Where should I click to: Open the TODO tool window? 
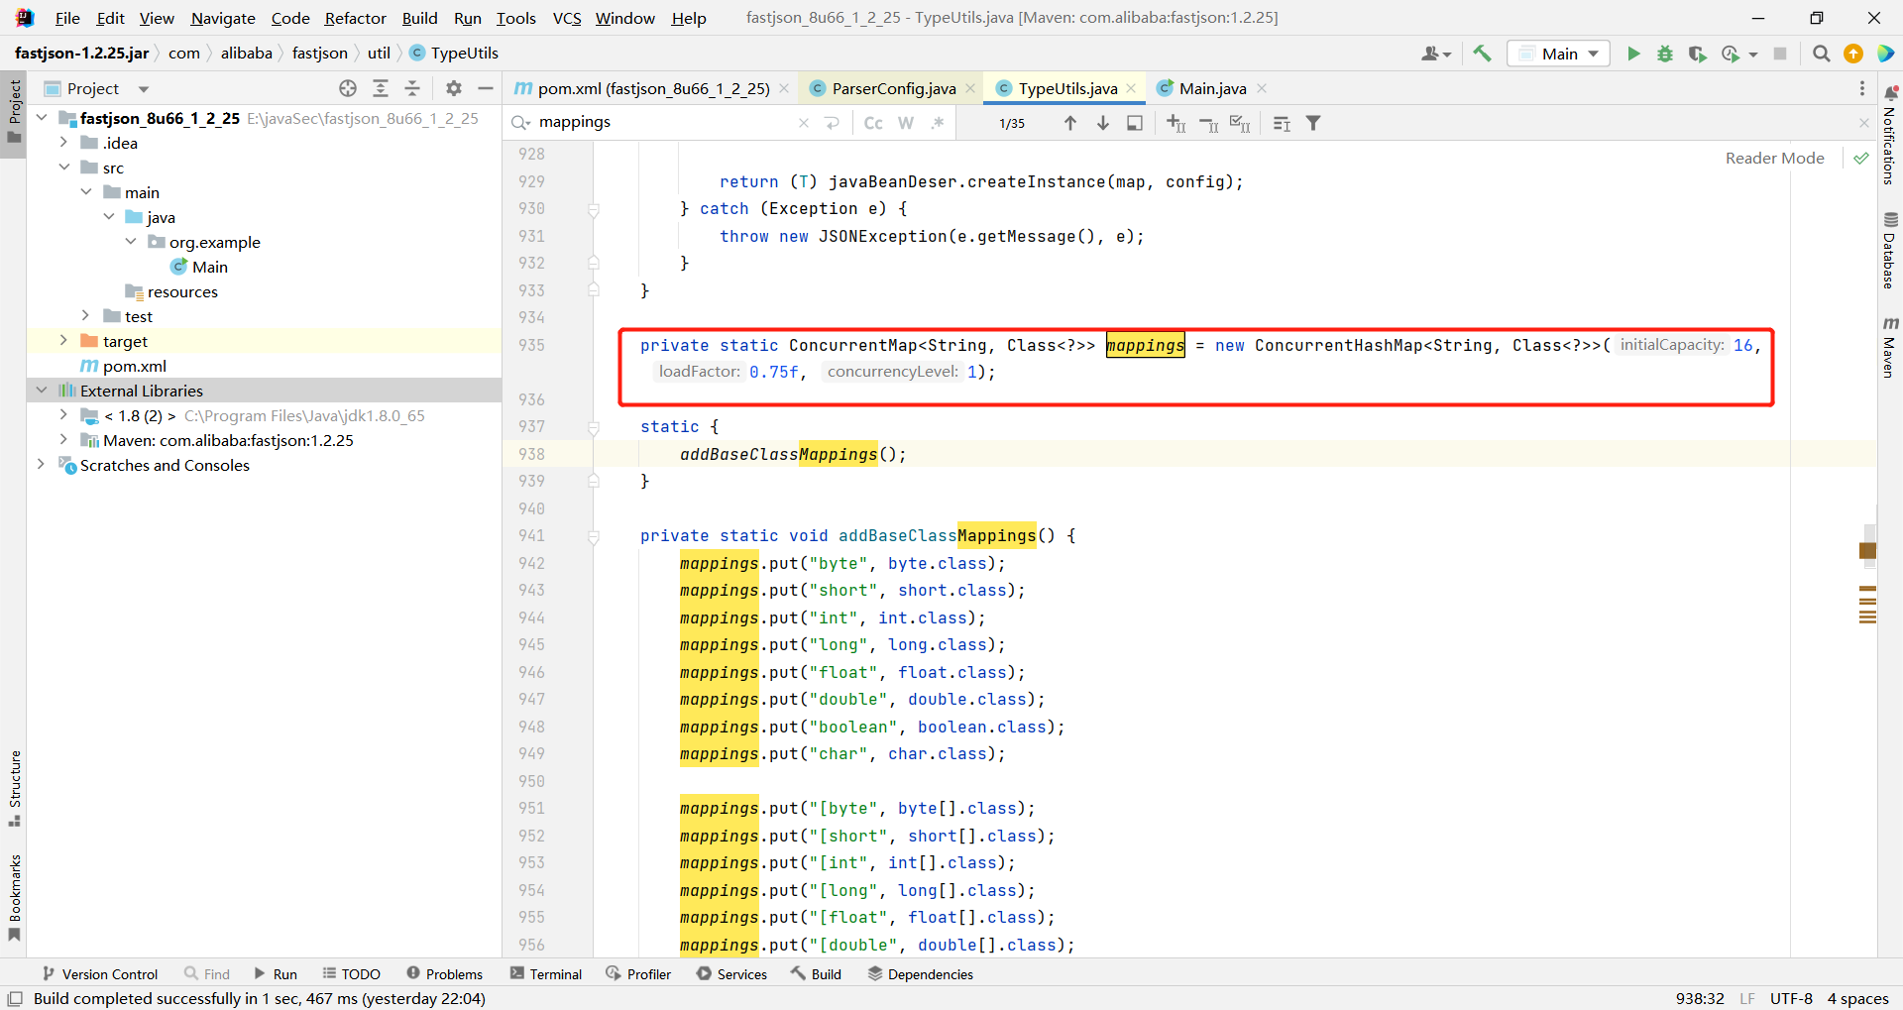[352, 974]
